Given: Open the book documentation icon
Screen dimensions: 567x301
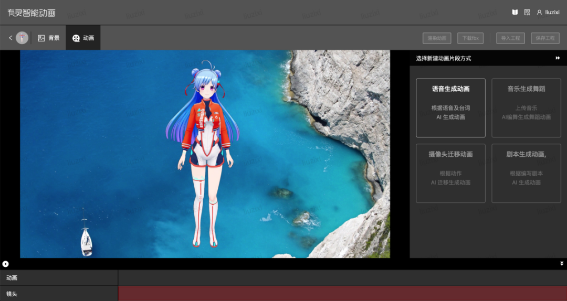Looking at the screenshot, I should (515, 12).
